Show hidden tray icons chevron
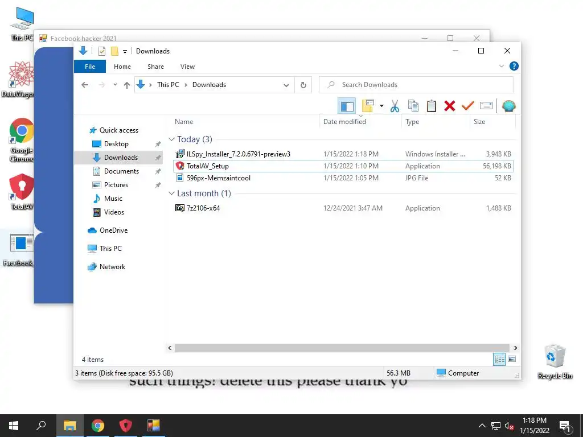The height and width of the screenshot is (437, 583). coord(482,426)
